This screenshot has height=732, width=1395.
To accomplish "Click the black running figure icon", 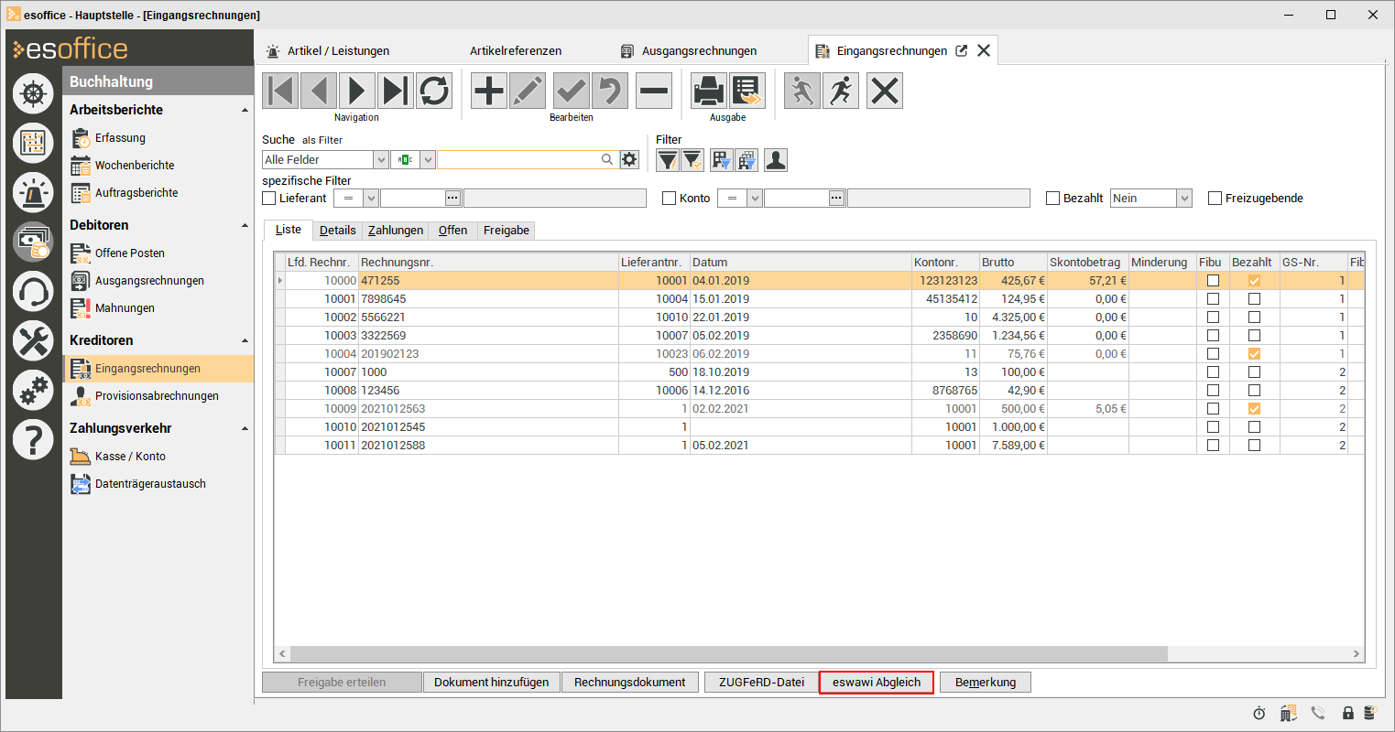I will 841,91.
